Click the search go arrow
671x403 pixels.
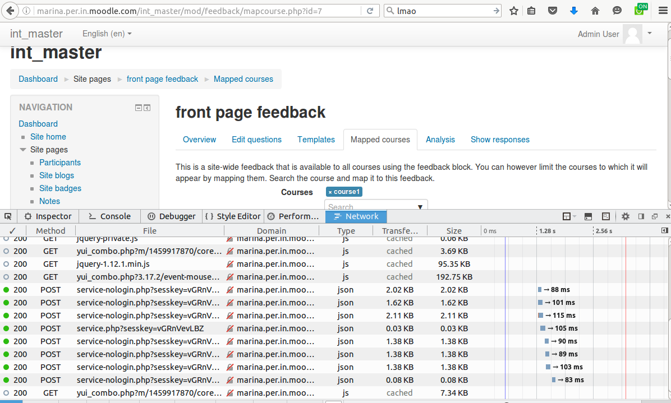497,11
